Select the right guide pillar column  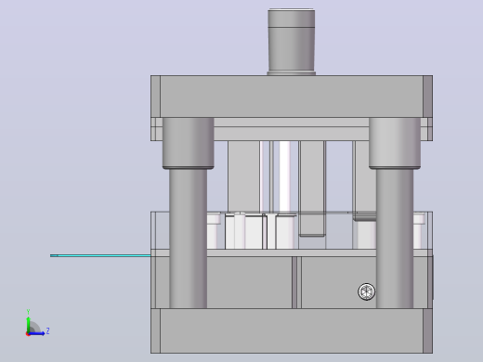point(395,239)
